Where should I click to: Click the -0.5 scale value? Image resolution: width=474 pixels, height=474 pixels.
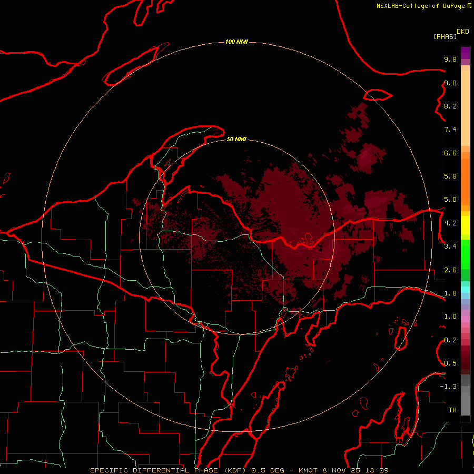448,363
